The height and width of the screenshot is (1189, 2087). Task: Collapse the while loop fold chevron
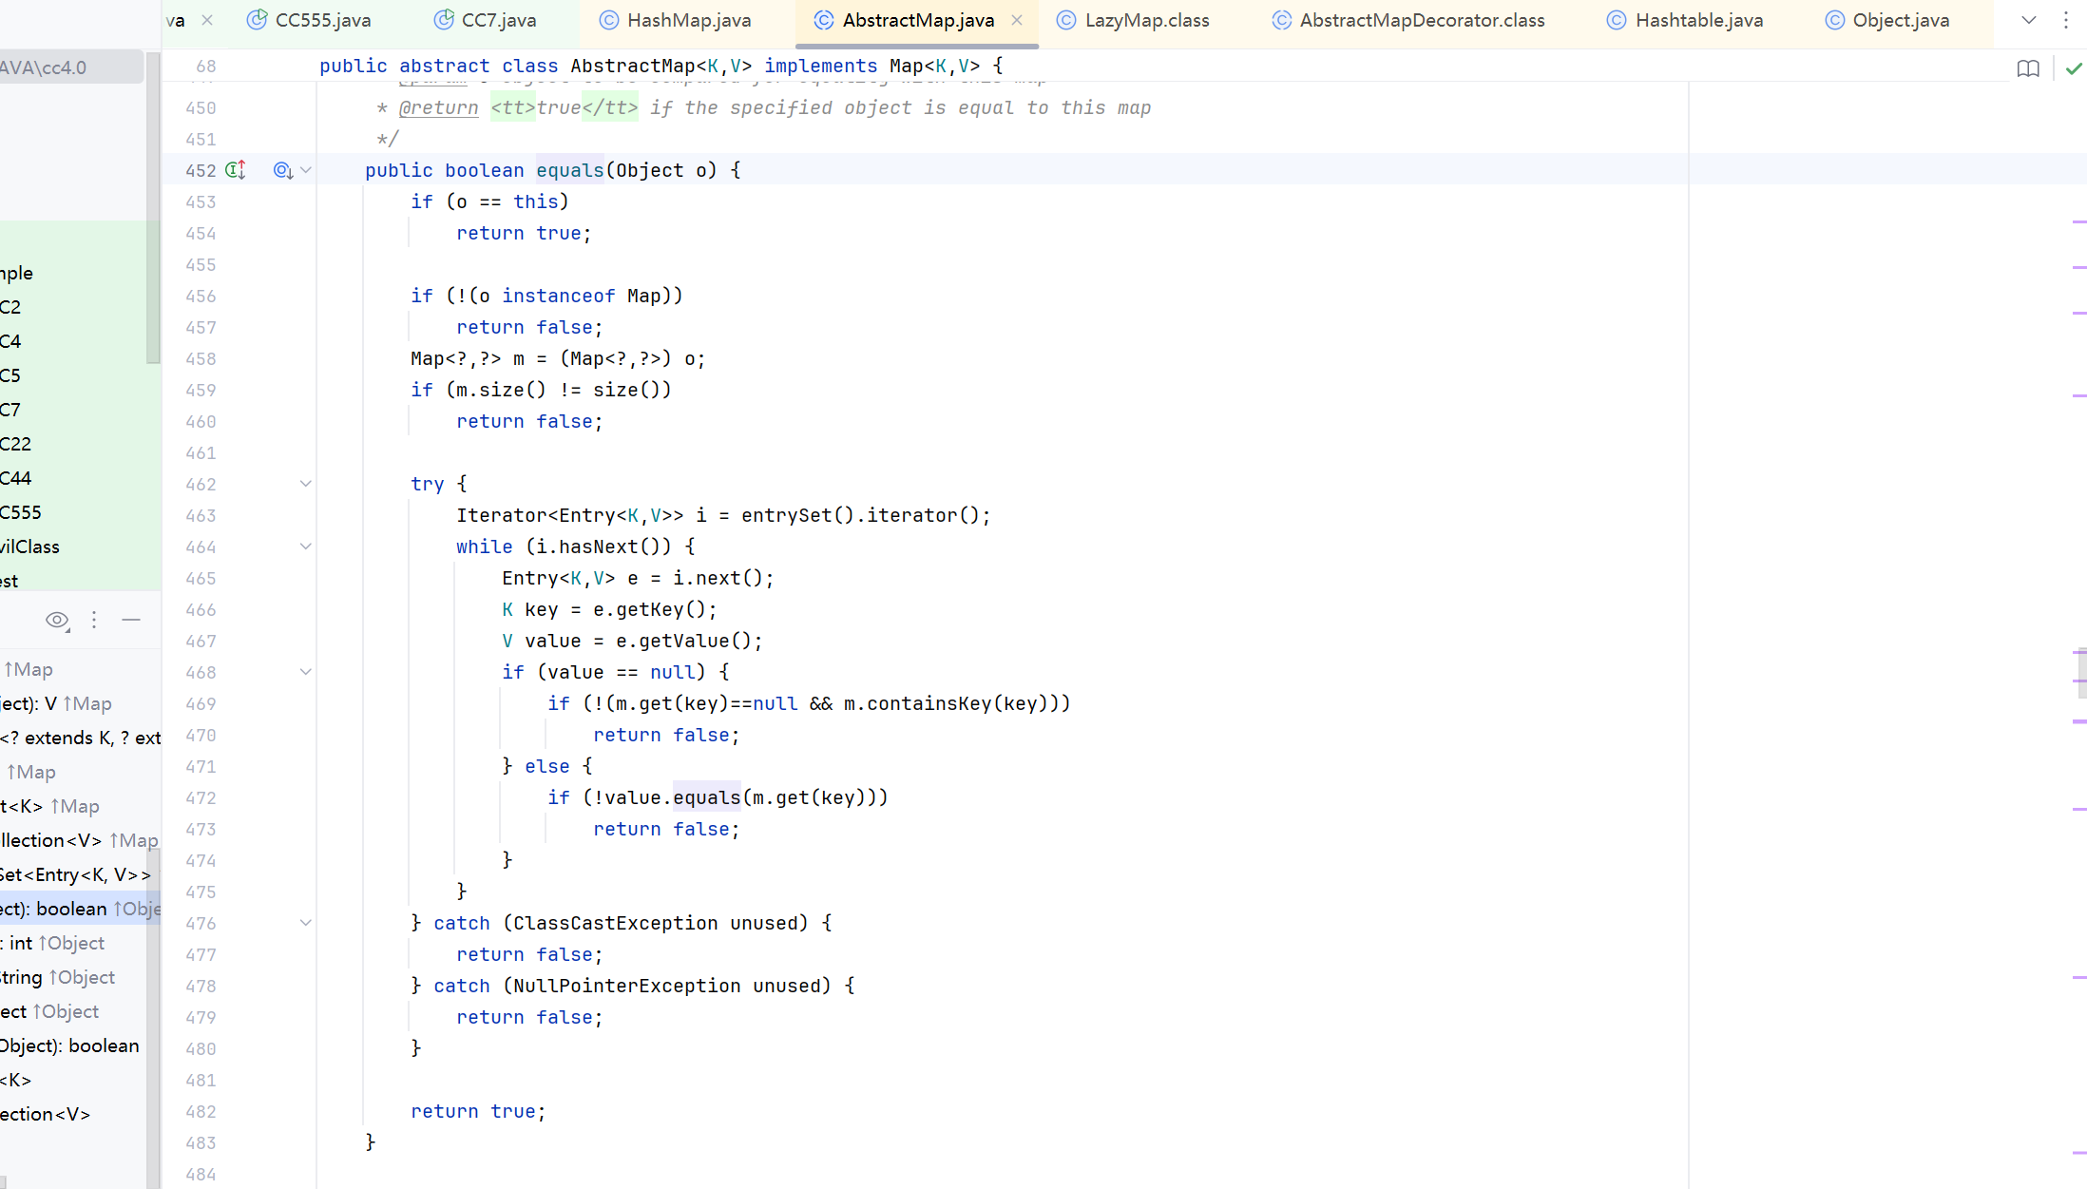pyautogui.click(x=306, y=547)
